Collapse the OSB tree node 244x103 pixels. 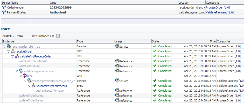pos(21,76)
